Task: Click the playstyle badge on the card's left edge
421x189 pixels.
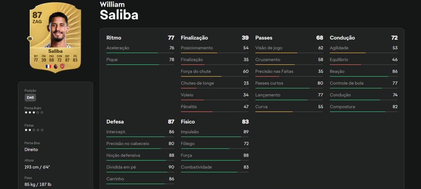Action: pos(30,39)
